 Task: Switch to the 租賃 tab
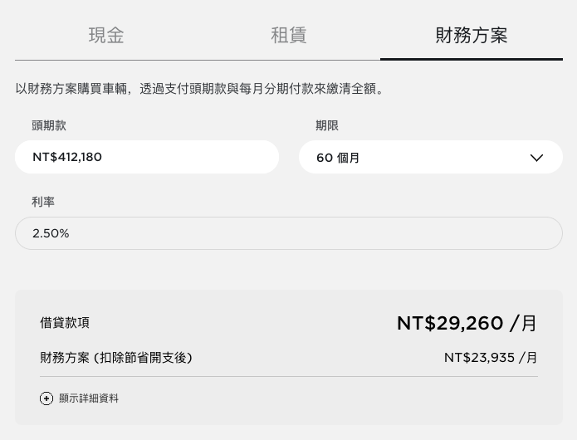289,36
